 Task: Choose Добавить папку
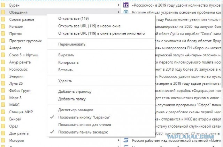coord(72,99)
